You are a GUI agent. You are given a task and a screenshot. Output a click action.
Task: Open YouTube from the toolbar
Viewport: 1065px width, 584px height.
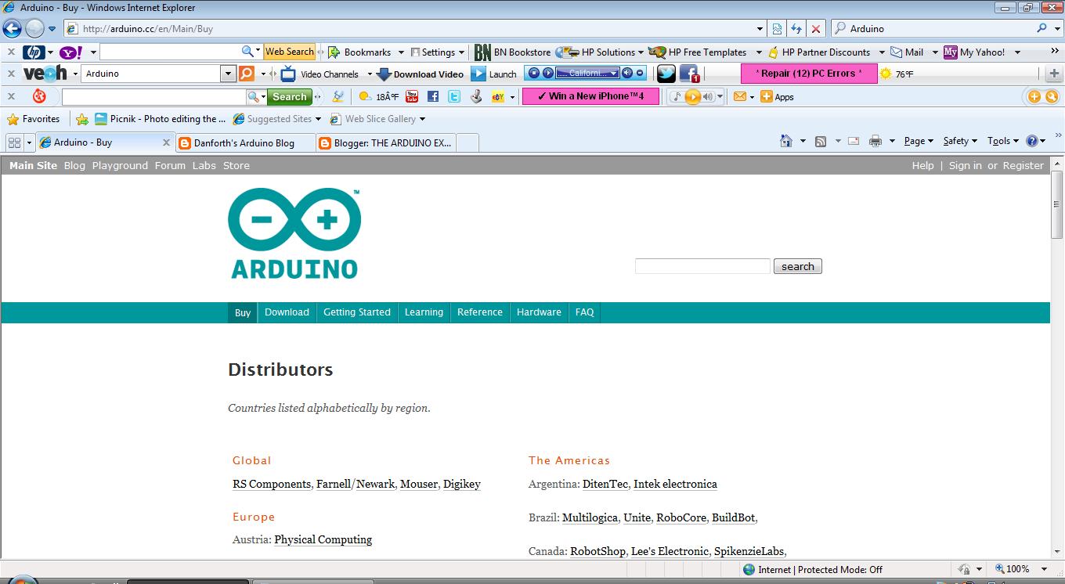[x=411, y=96]
